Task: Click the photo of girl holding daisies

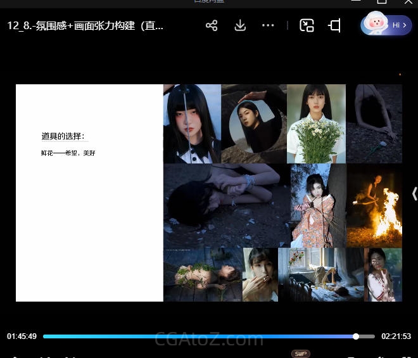Action: (316, 124)
